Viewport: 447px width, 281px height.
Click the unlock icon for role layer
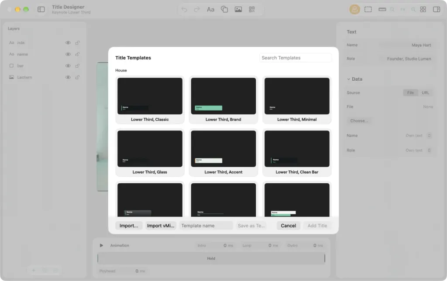click(77, 43)
